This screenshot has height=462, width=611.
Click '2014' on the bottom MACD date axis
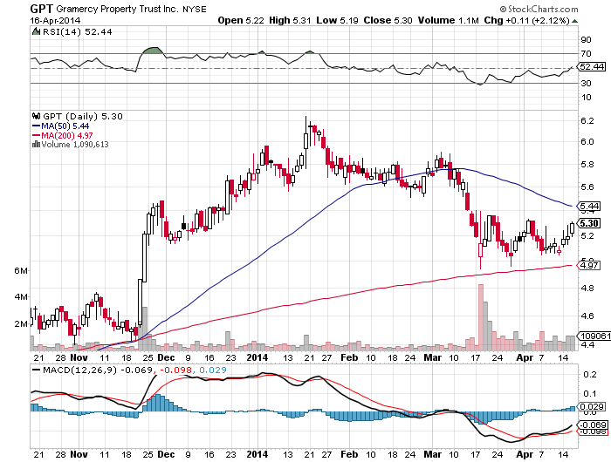click(x=257, y=454)
